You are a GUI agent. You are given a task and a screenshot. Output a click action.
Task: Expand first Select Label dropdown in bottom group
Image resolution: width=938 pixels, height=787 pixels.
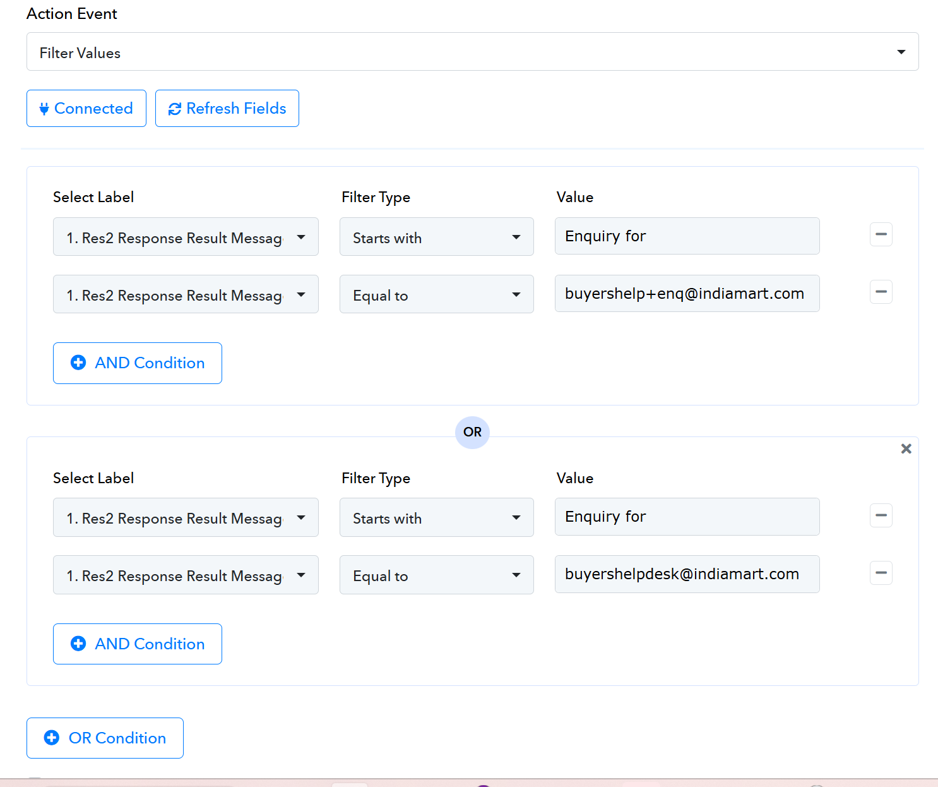point(186,518)
